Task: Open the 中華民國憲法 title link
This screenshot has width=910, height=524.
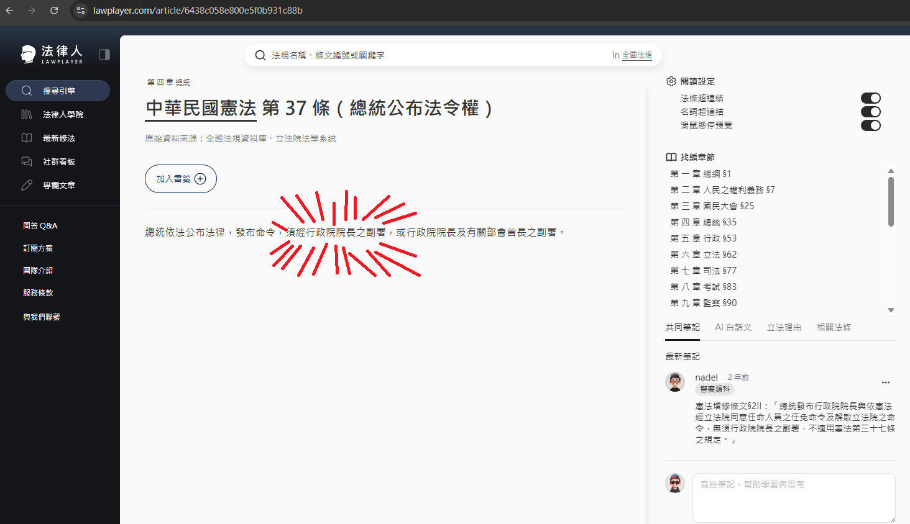Action: pyautogui.click(x=201, y=109)
